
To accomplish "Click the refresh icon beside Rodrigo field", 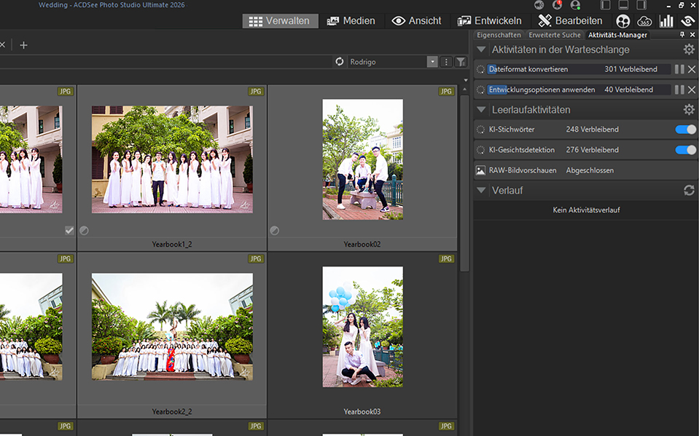I will pyautogui.click(x=339, y=62).
